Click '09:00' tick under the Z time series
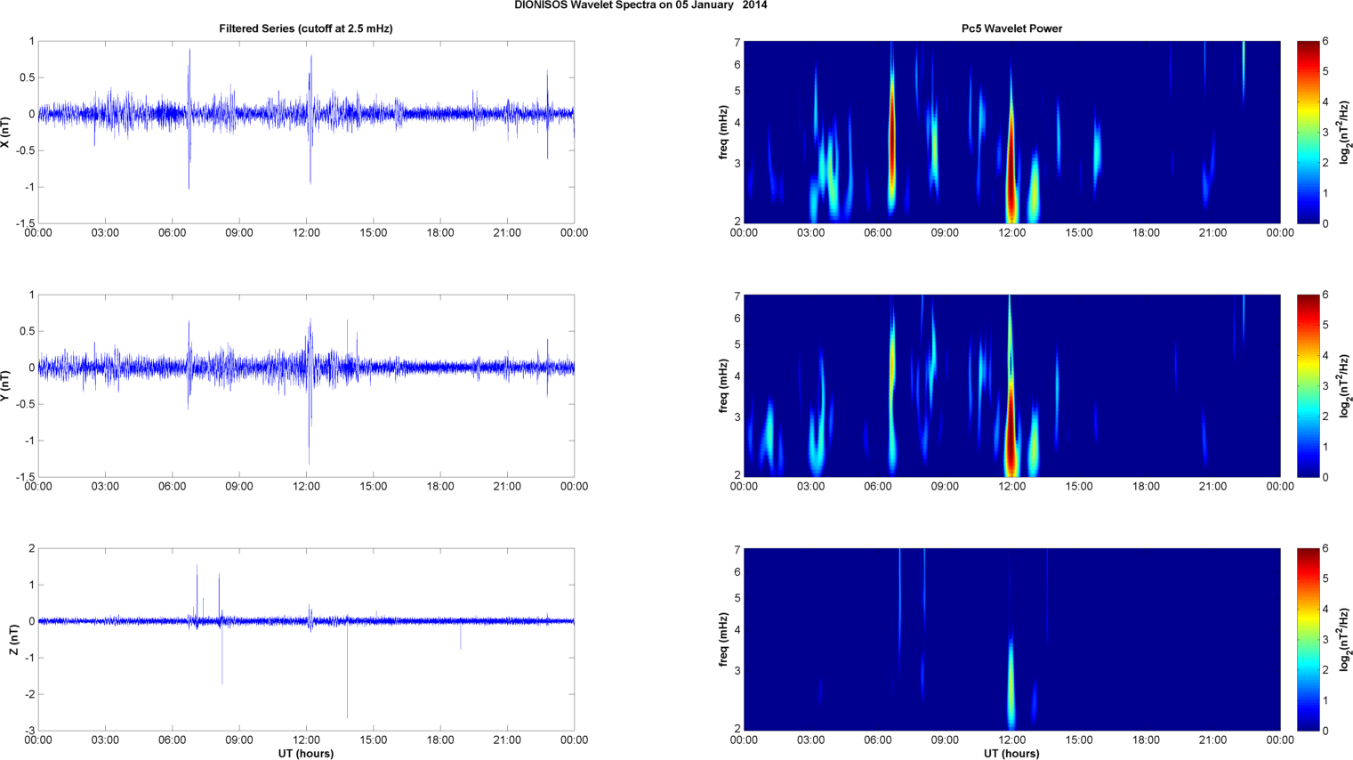The width and height of the screenshot is (1353, 760). (x=239, y=740)
